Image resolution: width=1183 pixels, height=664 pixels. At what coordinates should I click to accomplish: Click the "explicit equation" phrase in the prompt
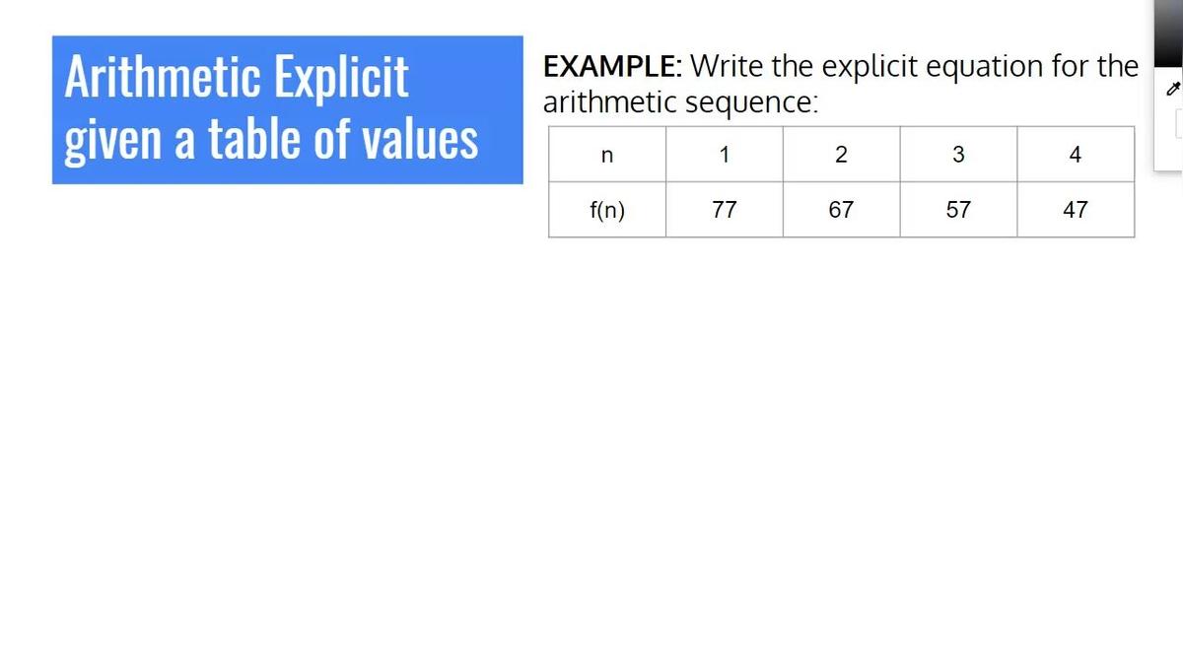tap(932, 67)
